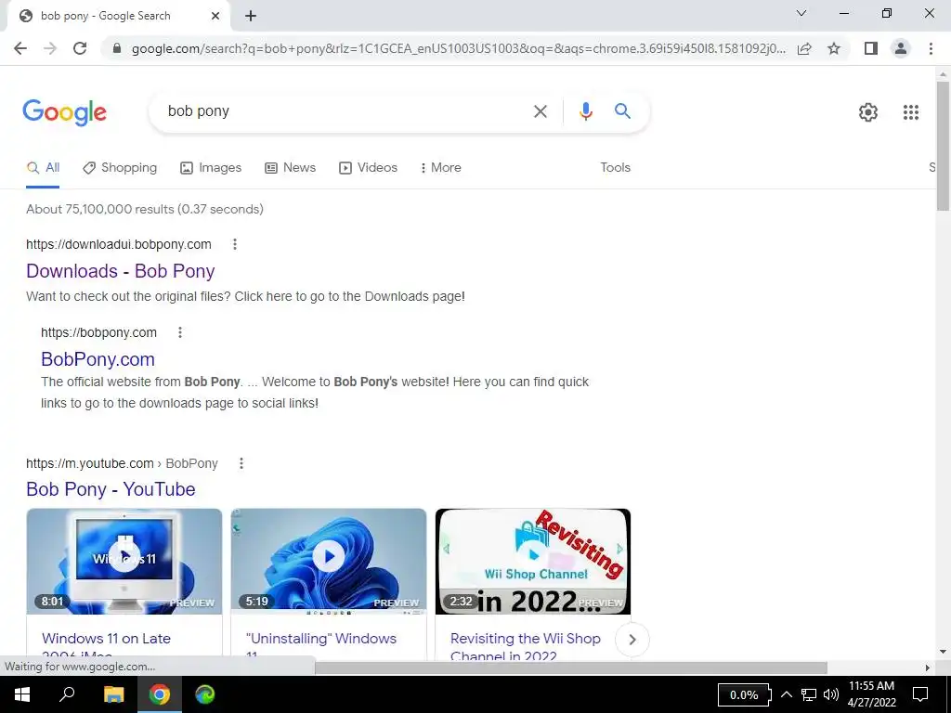Switch to Videos results tab
The height and width of the screenshot is (713, 951).
point(368,168)
